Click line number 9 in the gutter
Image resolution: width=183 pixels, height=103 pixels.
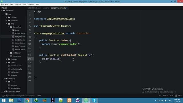point(30,41)
